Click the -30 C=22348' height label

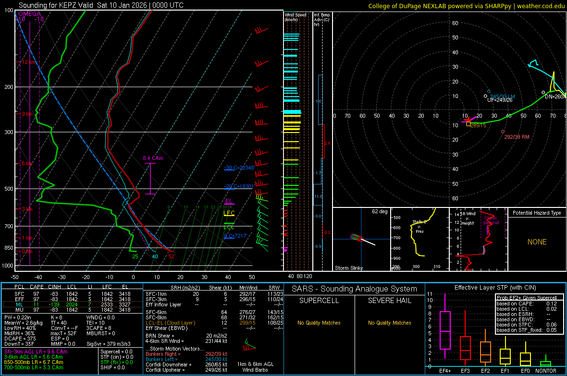(239, 168)
